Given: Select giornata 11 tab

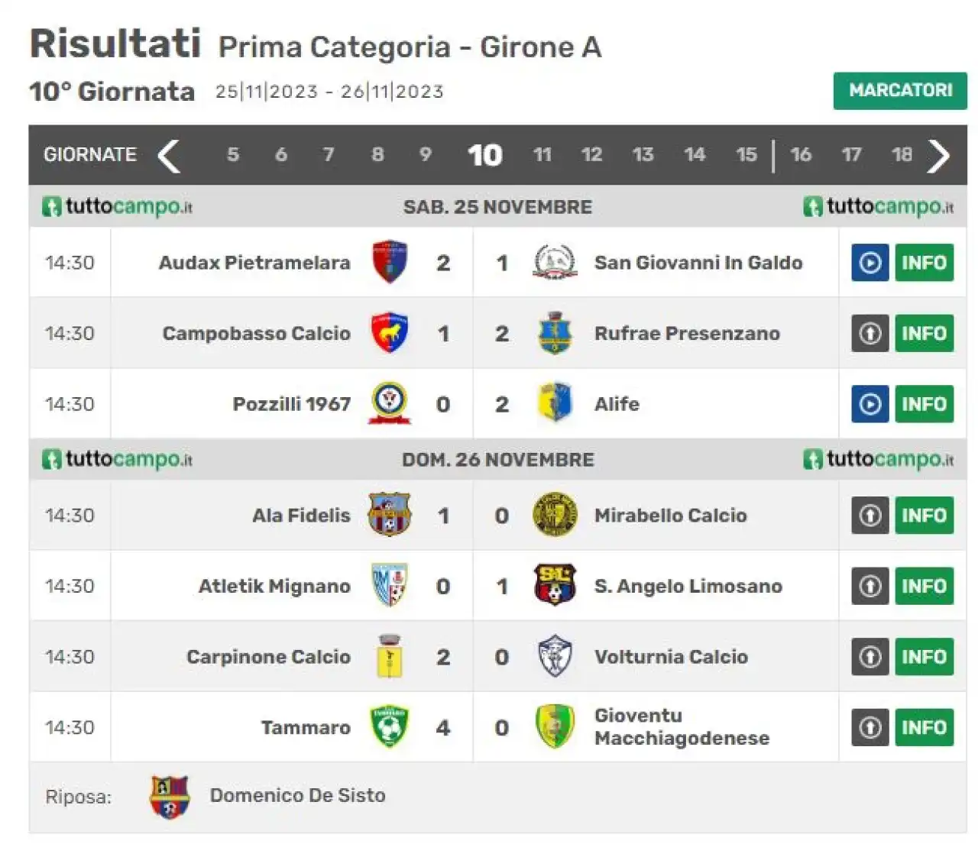Looking at the screenshot, I should coord(542,155).
